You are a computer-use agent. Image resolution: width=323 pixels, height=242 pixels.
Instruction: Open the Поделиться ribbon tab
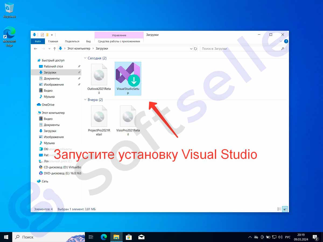coord(72,41)
